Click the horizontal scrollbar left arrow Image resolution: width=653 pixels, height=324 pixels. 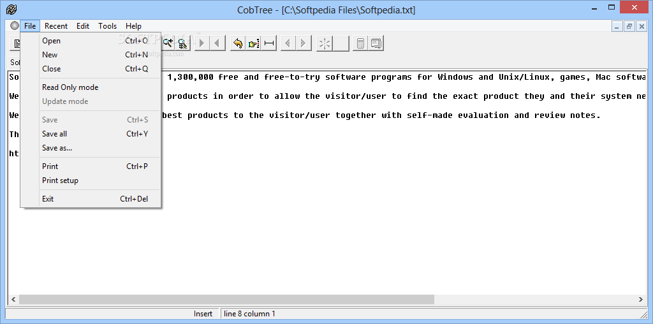[x=13, y=299]
